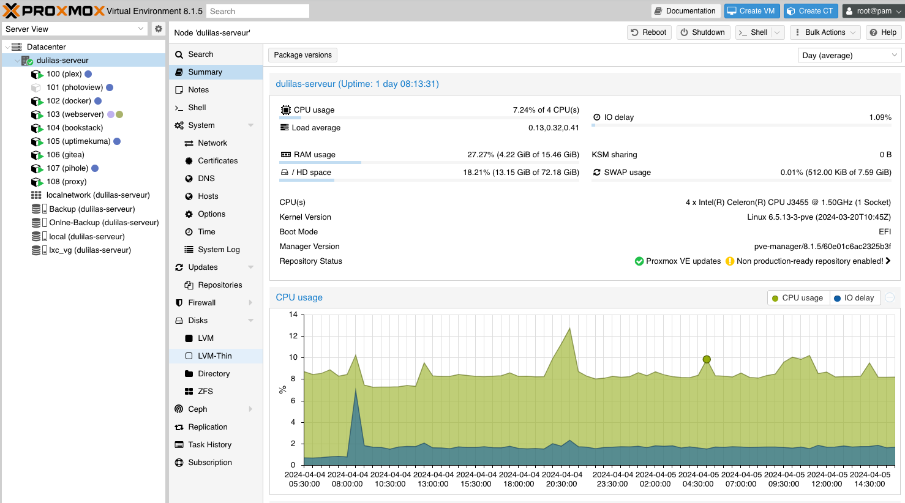Click the Ceph spiral icon

[x=179, y=409]
